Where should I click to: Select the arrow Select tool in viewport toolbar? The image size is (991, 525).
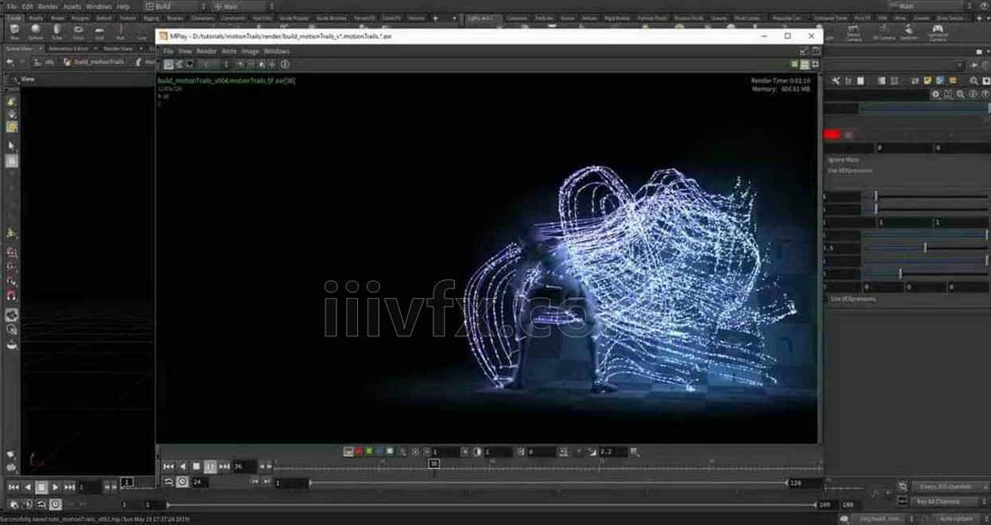[11, 146]
